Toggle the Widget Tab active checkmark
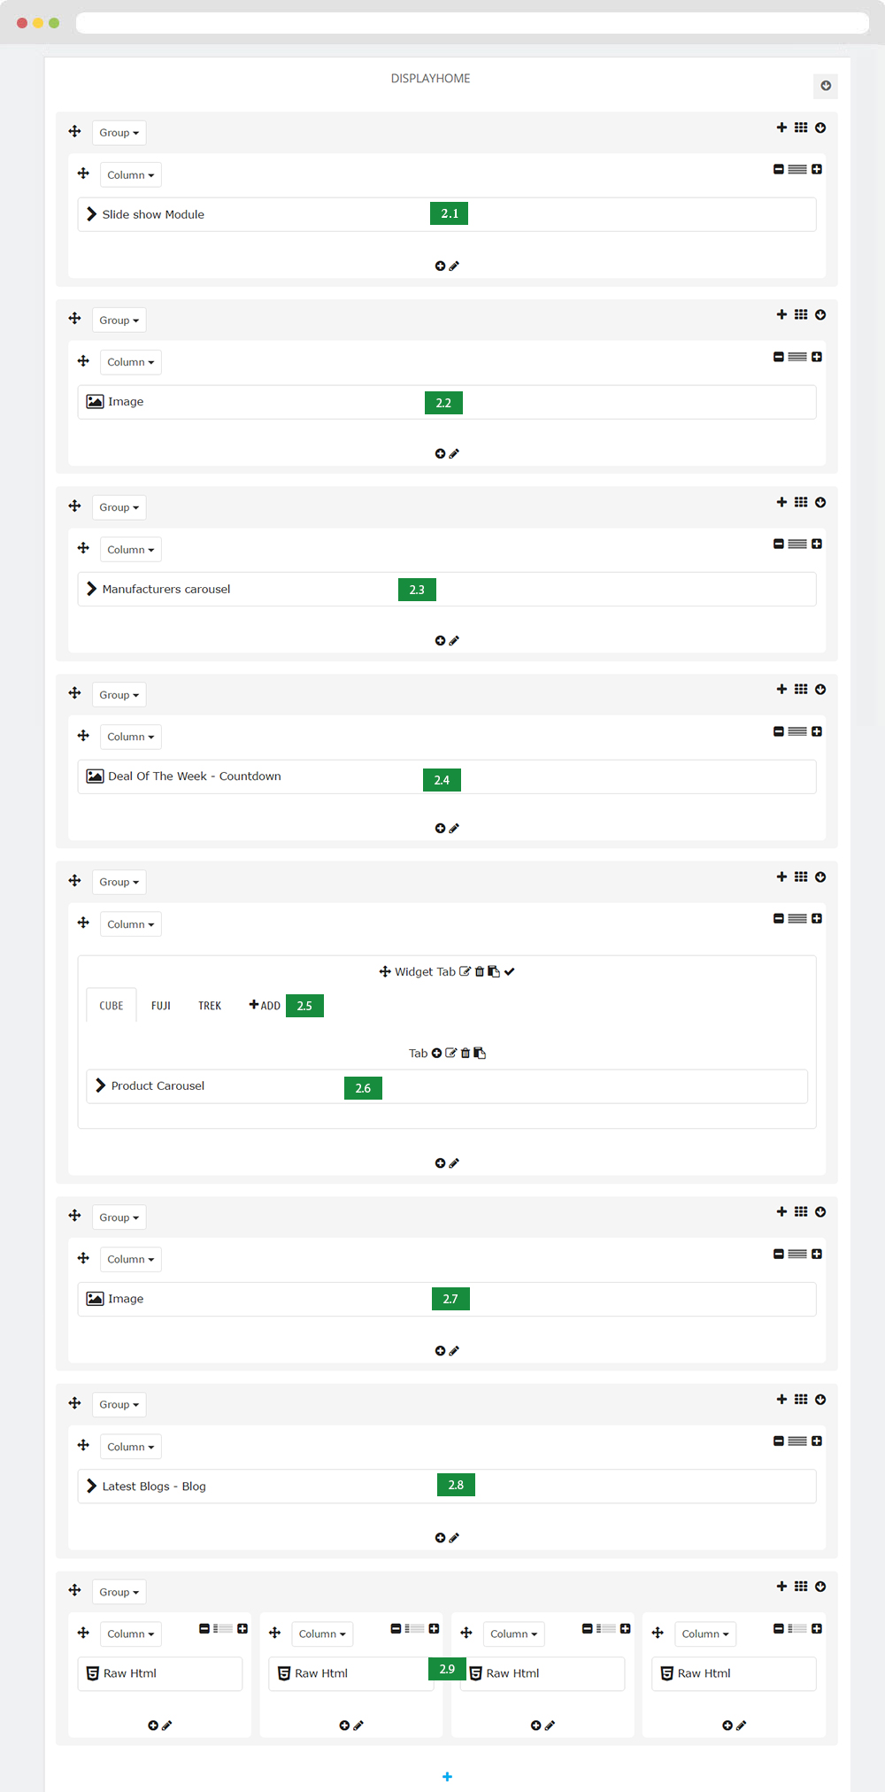Image resolution: width=885 pixels, height=1792 pixels. tap(510, 971)
